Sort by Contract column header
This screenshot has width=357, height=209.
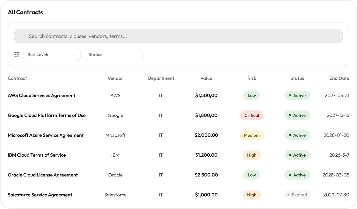point(17,78)
